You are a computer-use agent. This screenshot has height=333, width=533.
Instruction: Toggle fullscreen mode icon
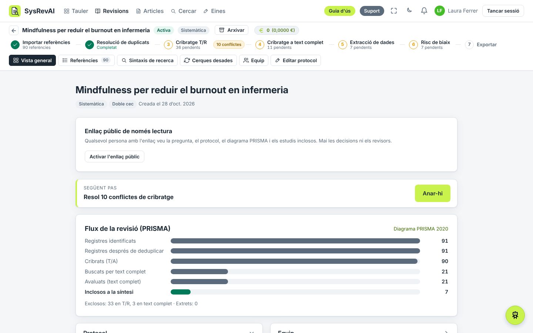394,11
